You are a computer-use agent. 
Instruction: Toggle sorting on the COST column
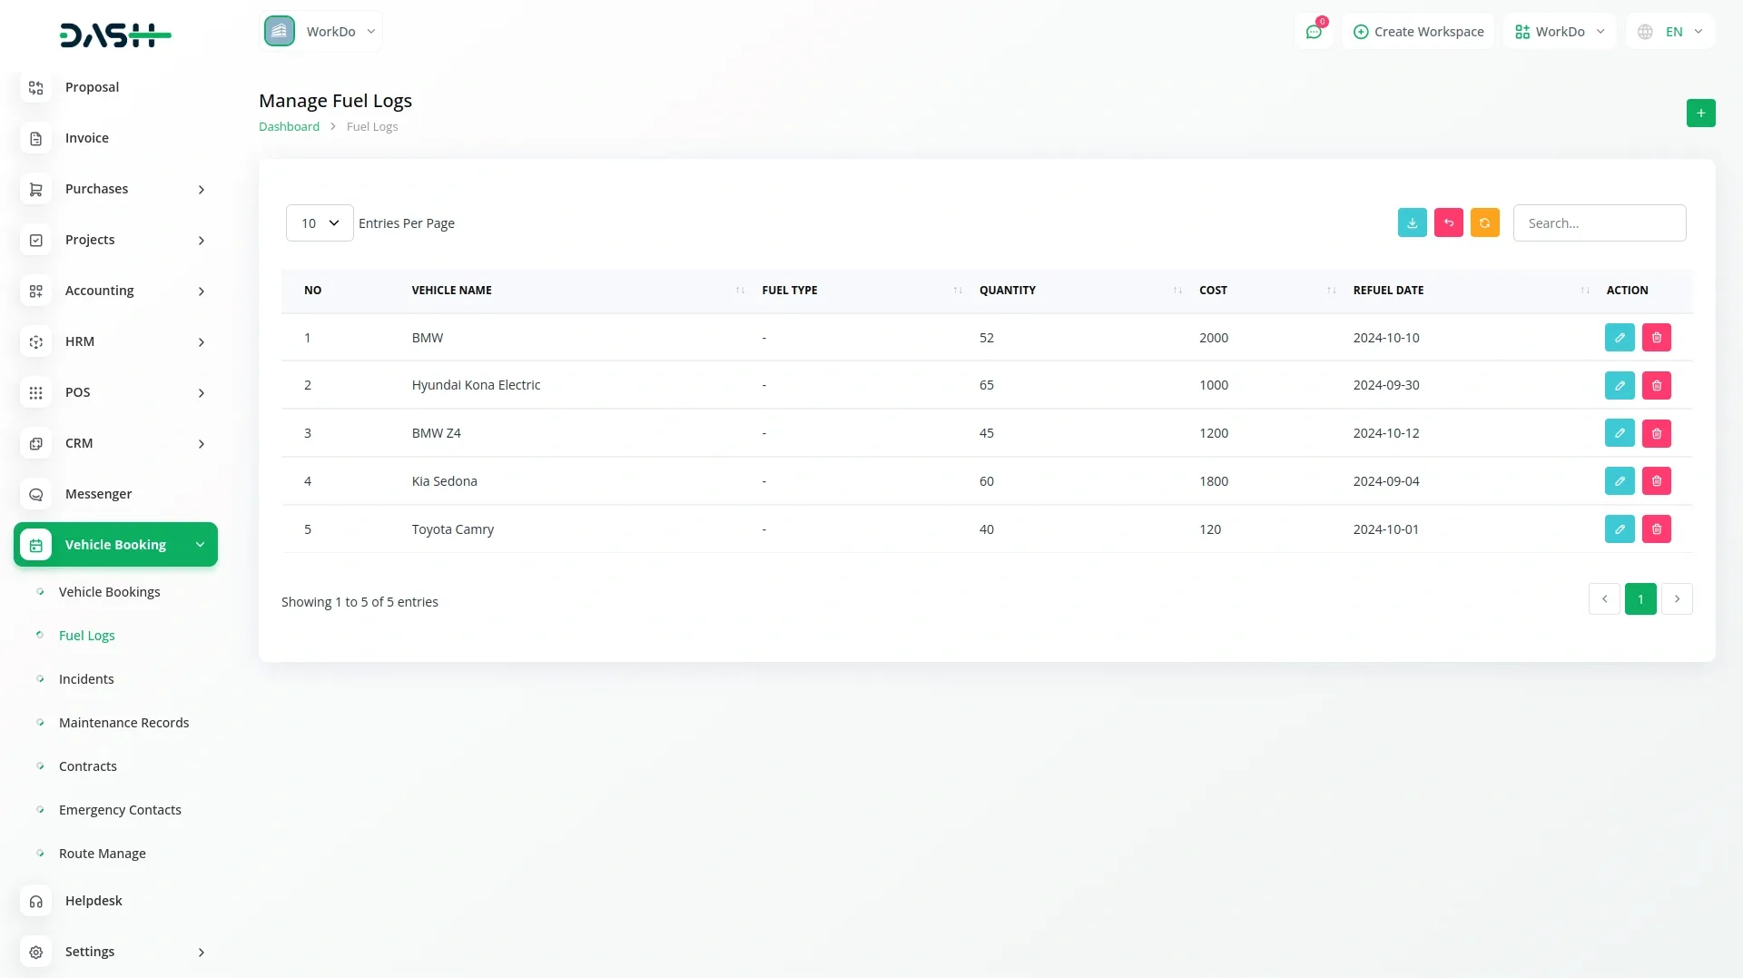point(1330,291)
